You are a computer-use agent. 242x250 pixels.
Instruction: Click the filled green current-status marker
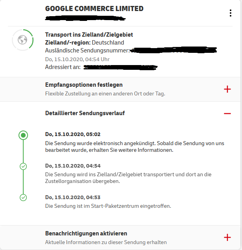tap(23, 135)
